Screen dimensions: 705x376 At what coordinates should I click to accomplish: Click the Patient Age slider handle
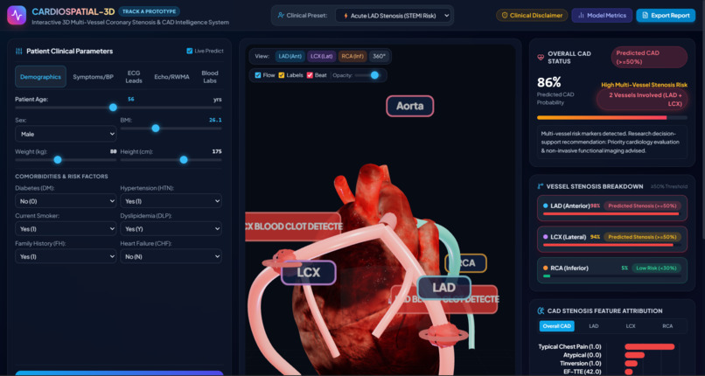pos(114,108)
